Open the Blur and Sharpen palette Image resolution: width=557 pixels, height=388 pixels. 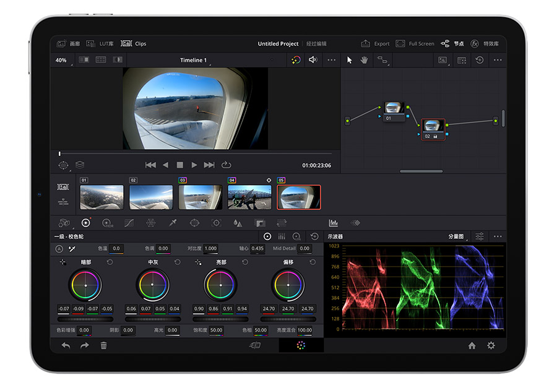tap(238, 223)
